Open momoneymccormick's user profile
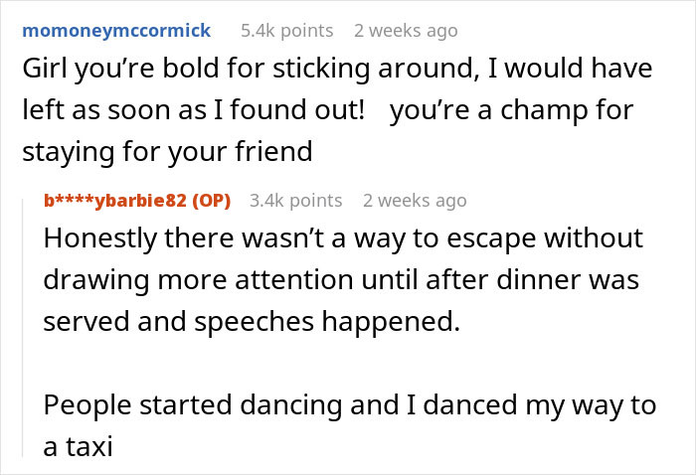Screen dimensions: 696x475 coord(116,30)
